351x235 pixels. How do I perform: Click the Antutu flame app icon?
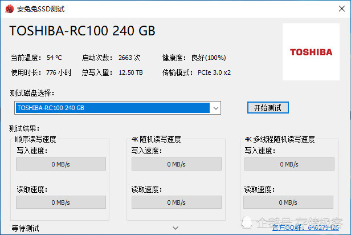point(10,9)
